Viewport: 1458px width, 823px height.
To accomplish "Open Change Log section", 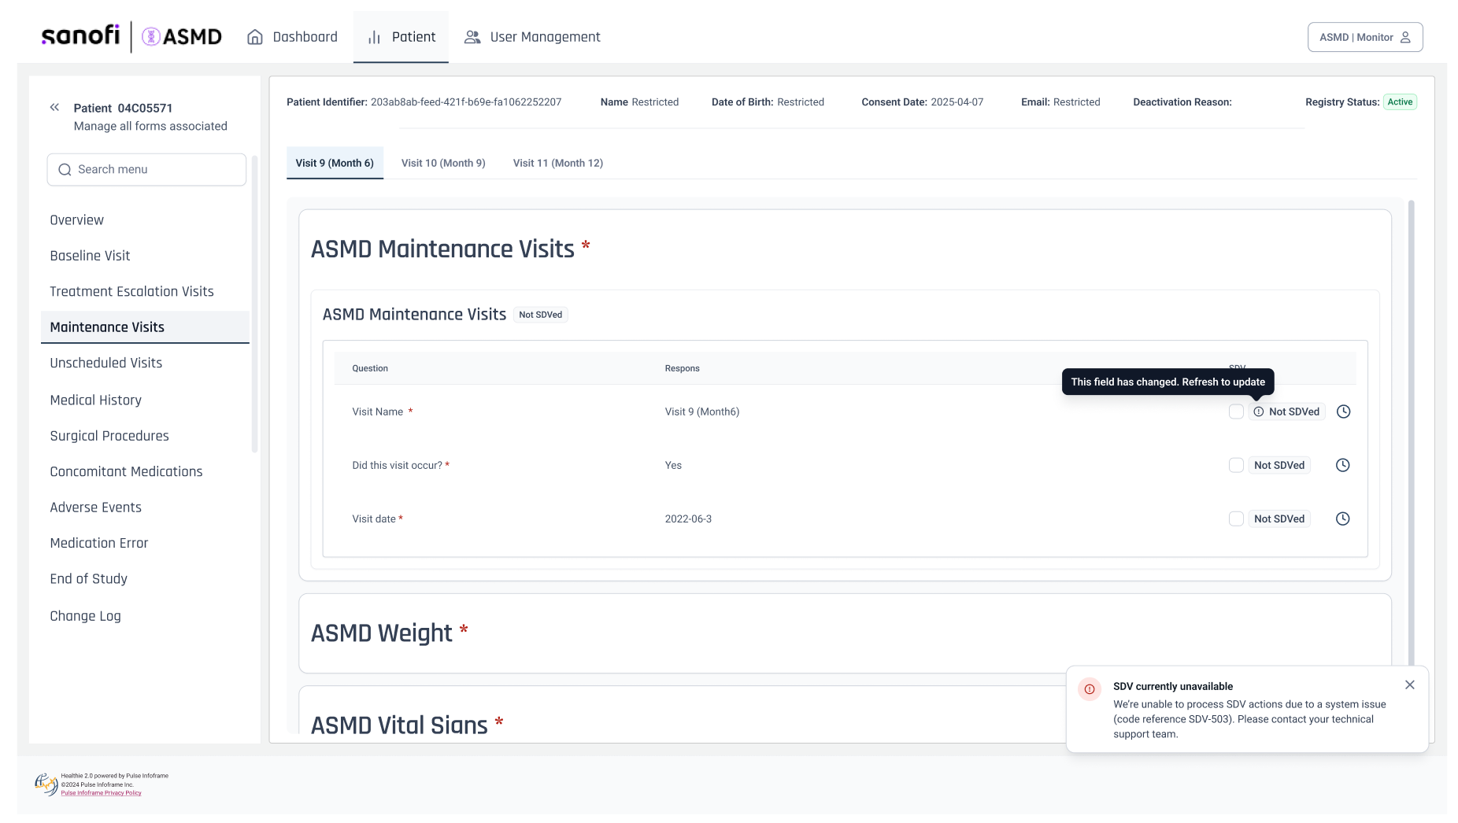I will pyautogui.click(x=86, y=616).
